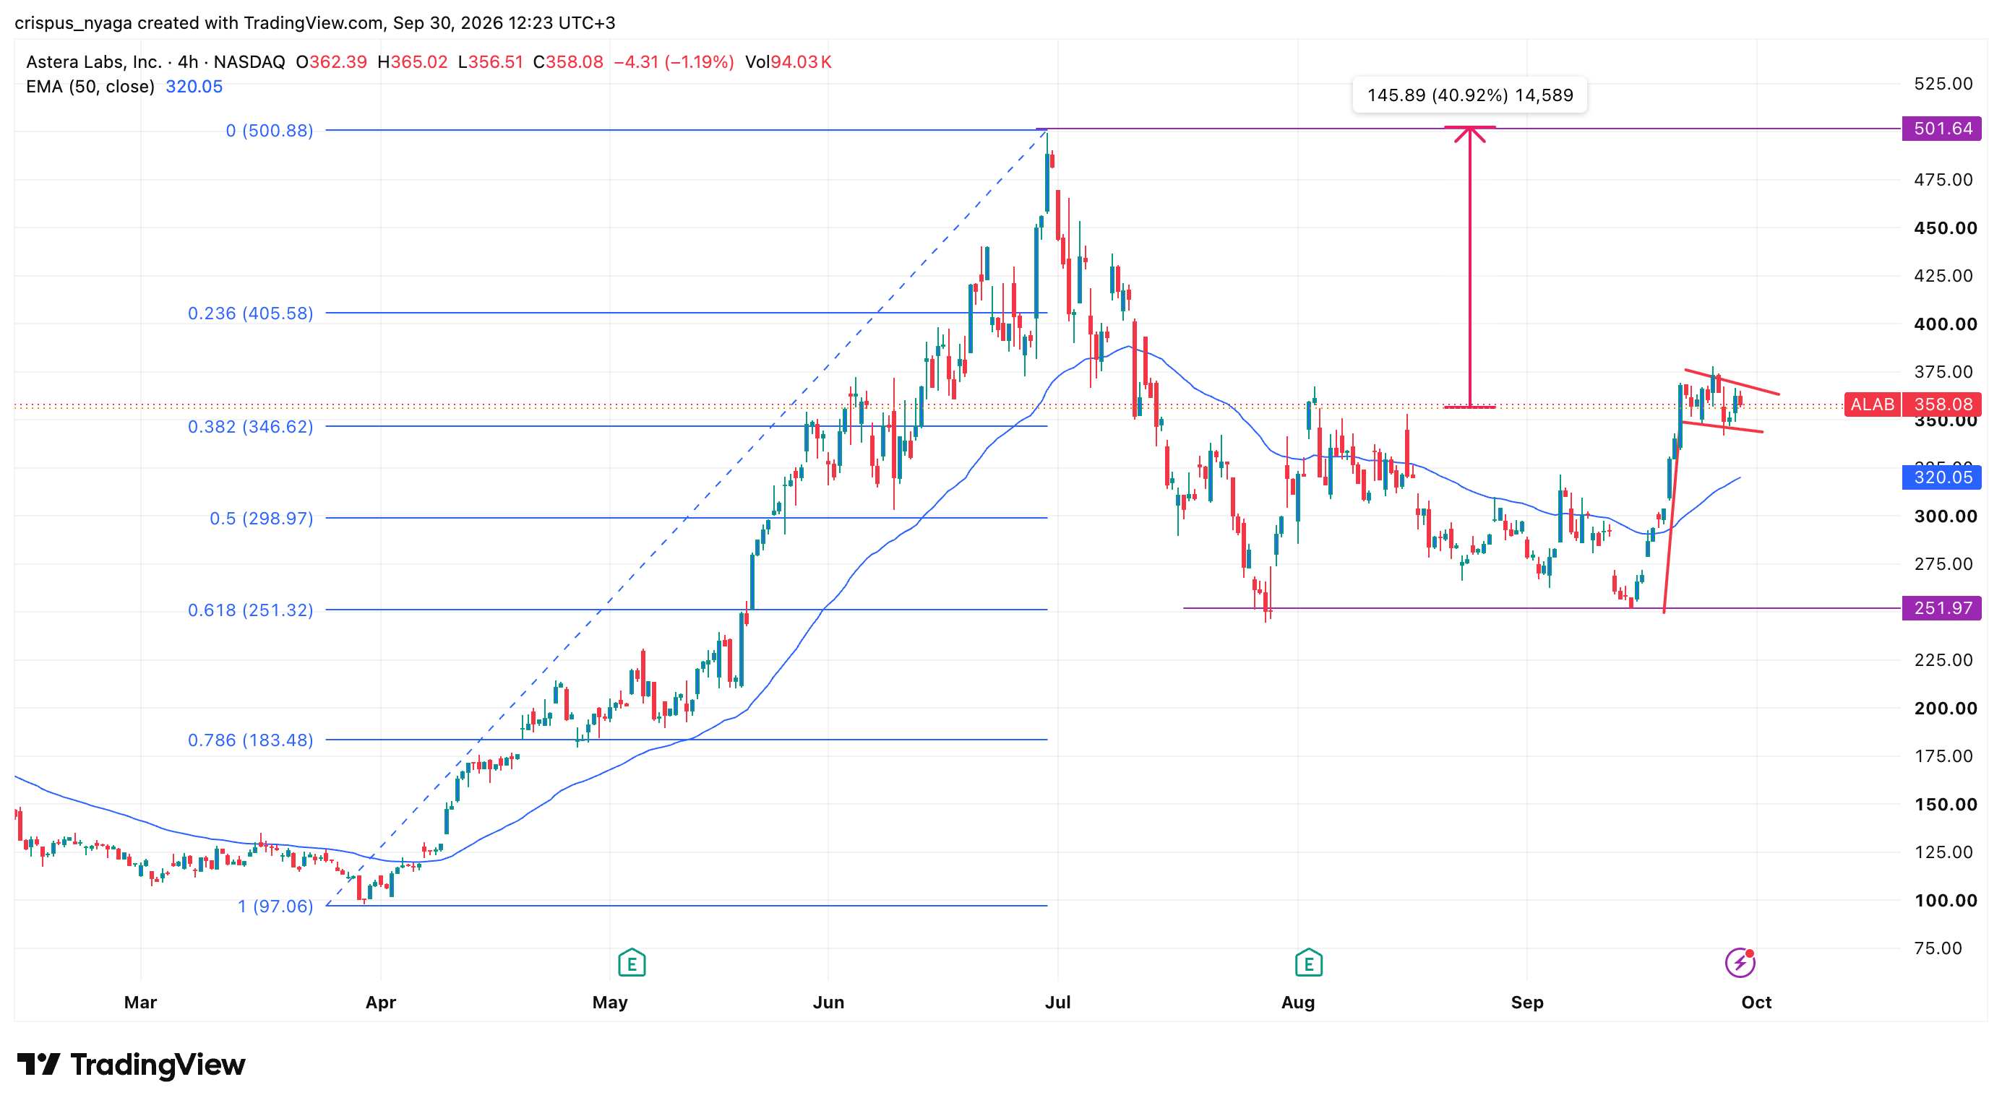Click the ALAB ticker price label
Viewport: 2002px width, 1108px height.
[1872, 404]
